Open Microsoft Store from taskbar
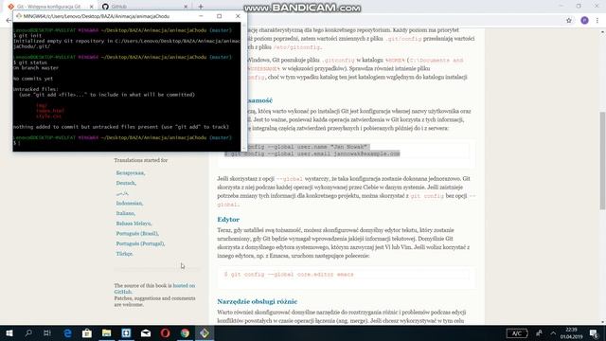This screenshot has height=341, width=606. click(x=87, y=332)
